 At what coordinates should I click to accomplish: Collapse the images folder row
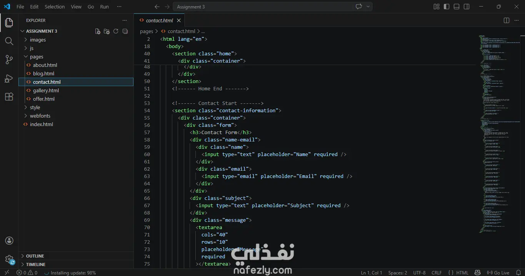76,40
